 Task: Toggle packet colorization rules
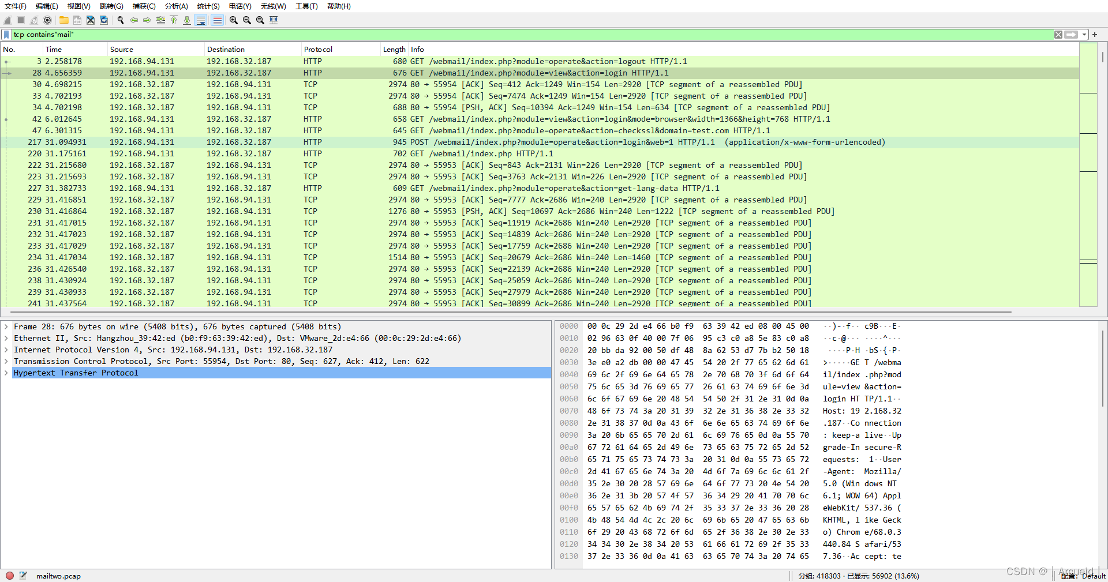pyautogui.click(x=217, y=20)
